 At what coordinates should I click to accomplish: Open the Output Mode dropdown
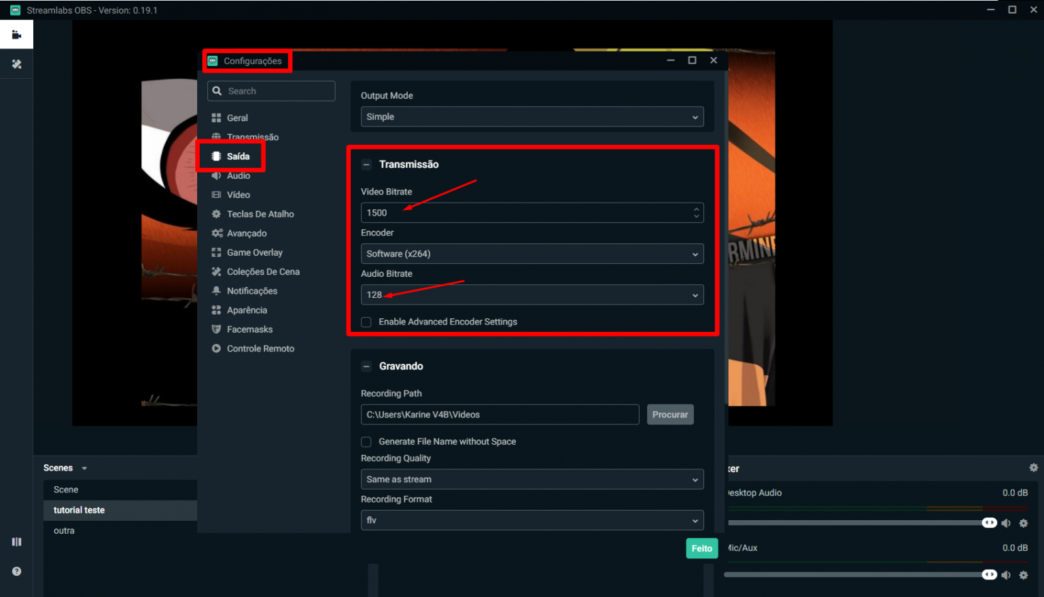point(532,117)
